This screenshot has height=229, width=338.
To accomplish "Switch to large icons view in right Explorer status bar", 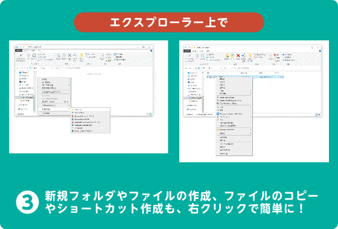I will tap(319, 114).
